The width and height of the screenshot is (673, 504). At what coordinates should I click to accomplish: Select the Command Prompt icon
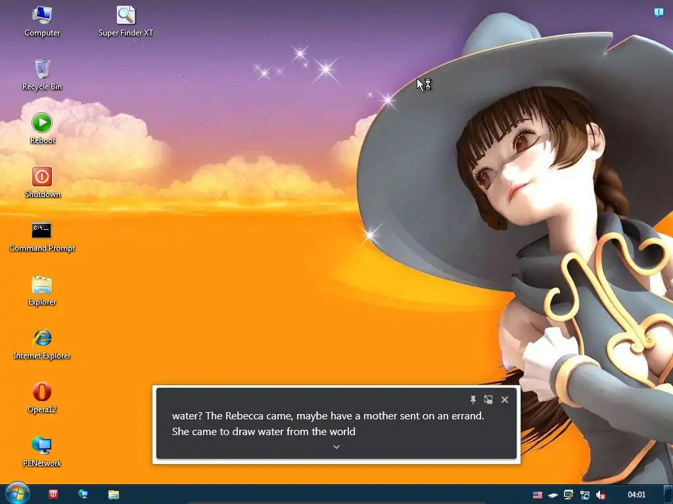click(x=41, y=236)
